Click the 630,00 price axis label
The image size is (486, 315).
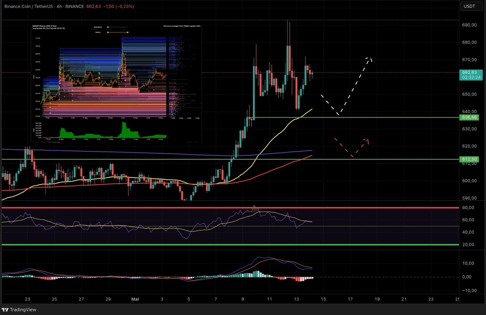pos(469,129)
